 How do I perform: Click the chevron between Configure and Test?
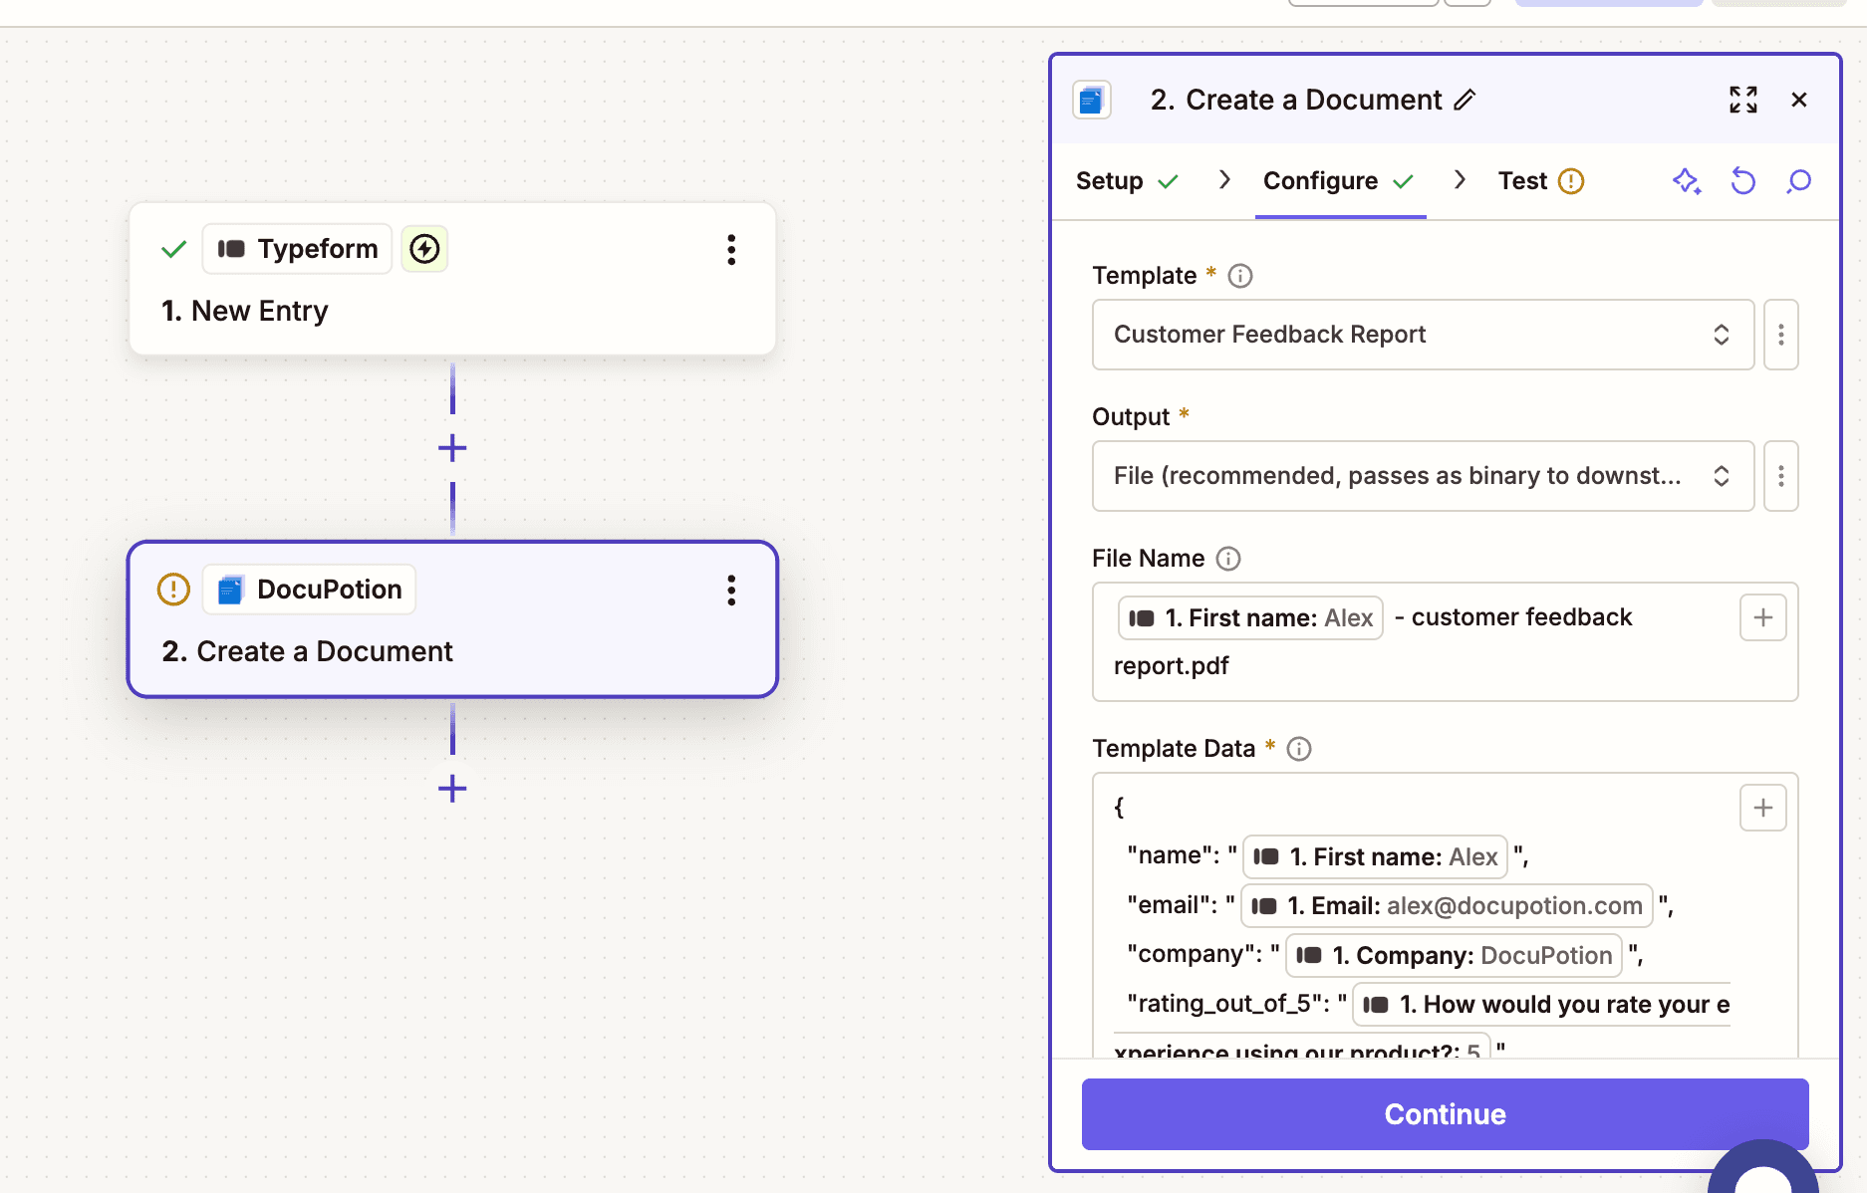[1461, 180]
